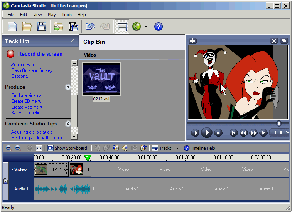Open Adjusting a clip's audio tip

[32, 132]
